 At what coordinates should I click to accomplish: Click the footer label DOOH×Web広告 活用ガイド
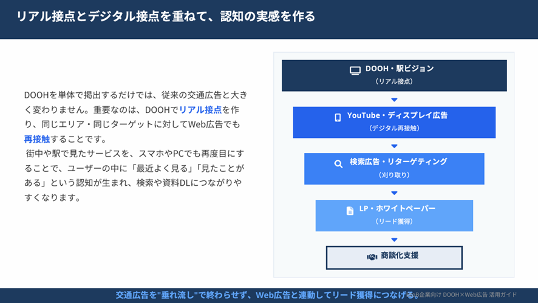pyautogui.click(x=480, y=294)
